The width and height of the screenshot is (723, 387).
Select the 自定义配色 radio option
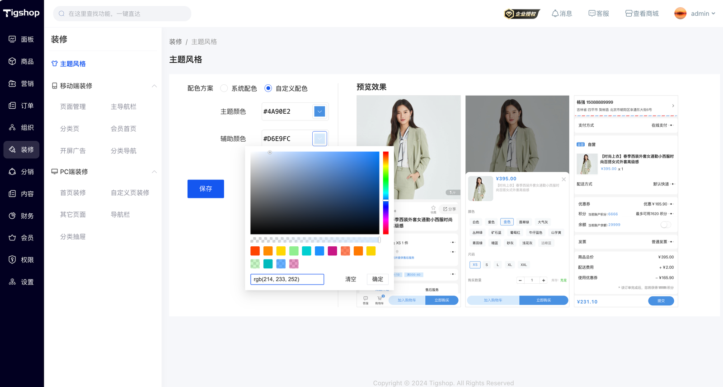click(x=268, y=88)
